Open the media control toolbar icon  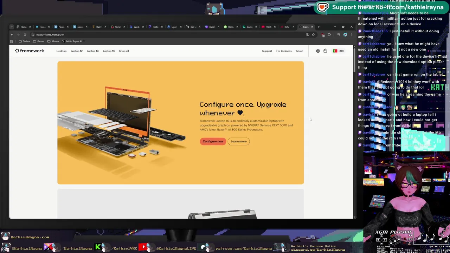pyautogui.click(x=339, y=34)
